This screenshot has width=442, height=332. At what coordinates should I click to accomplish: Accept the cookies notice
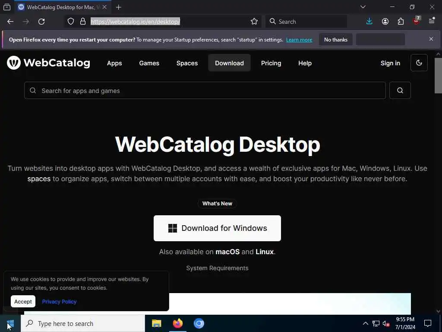point(23,301)
